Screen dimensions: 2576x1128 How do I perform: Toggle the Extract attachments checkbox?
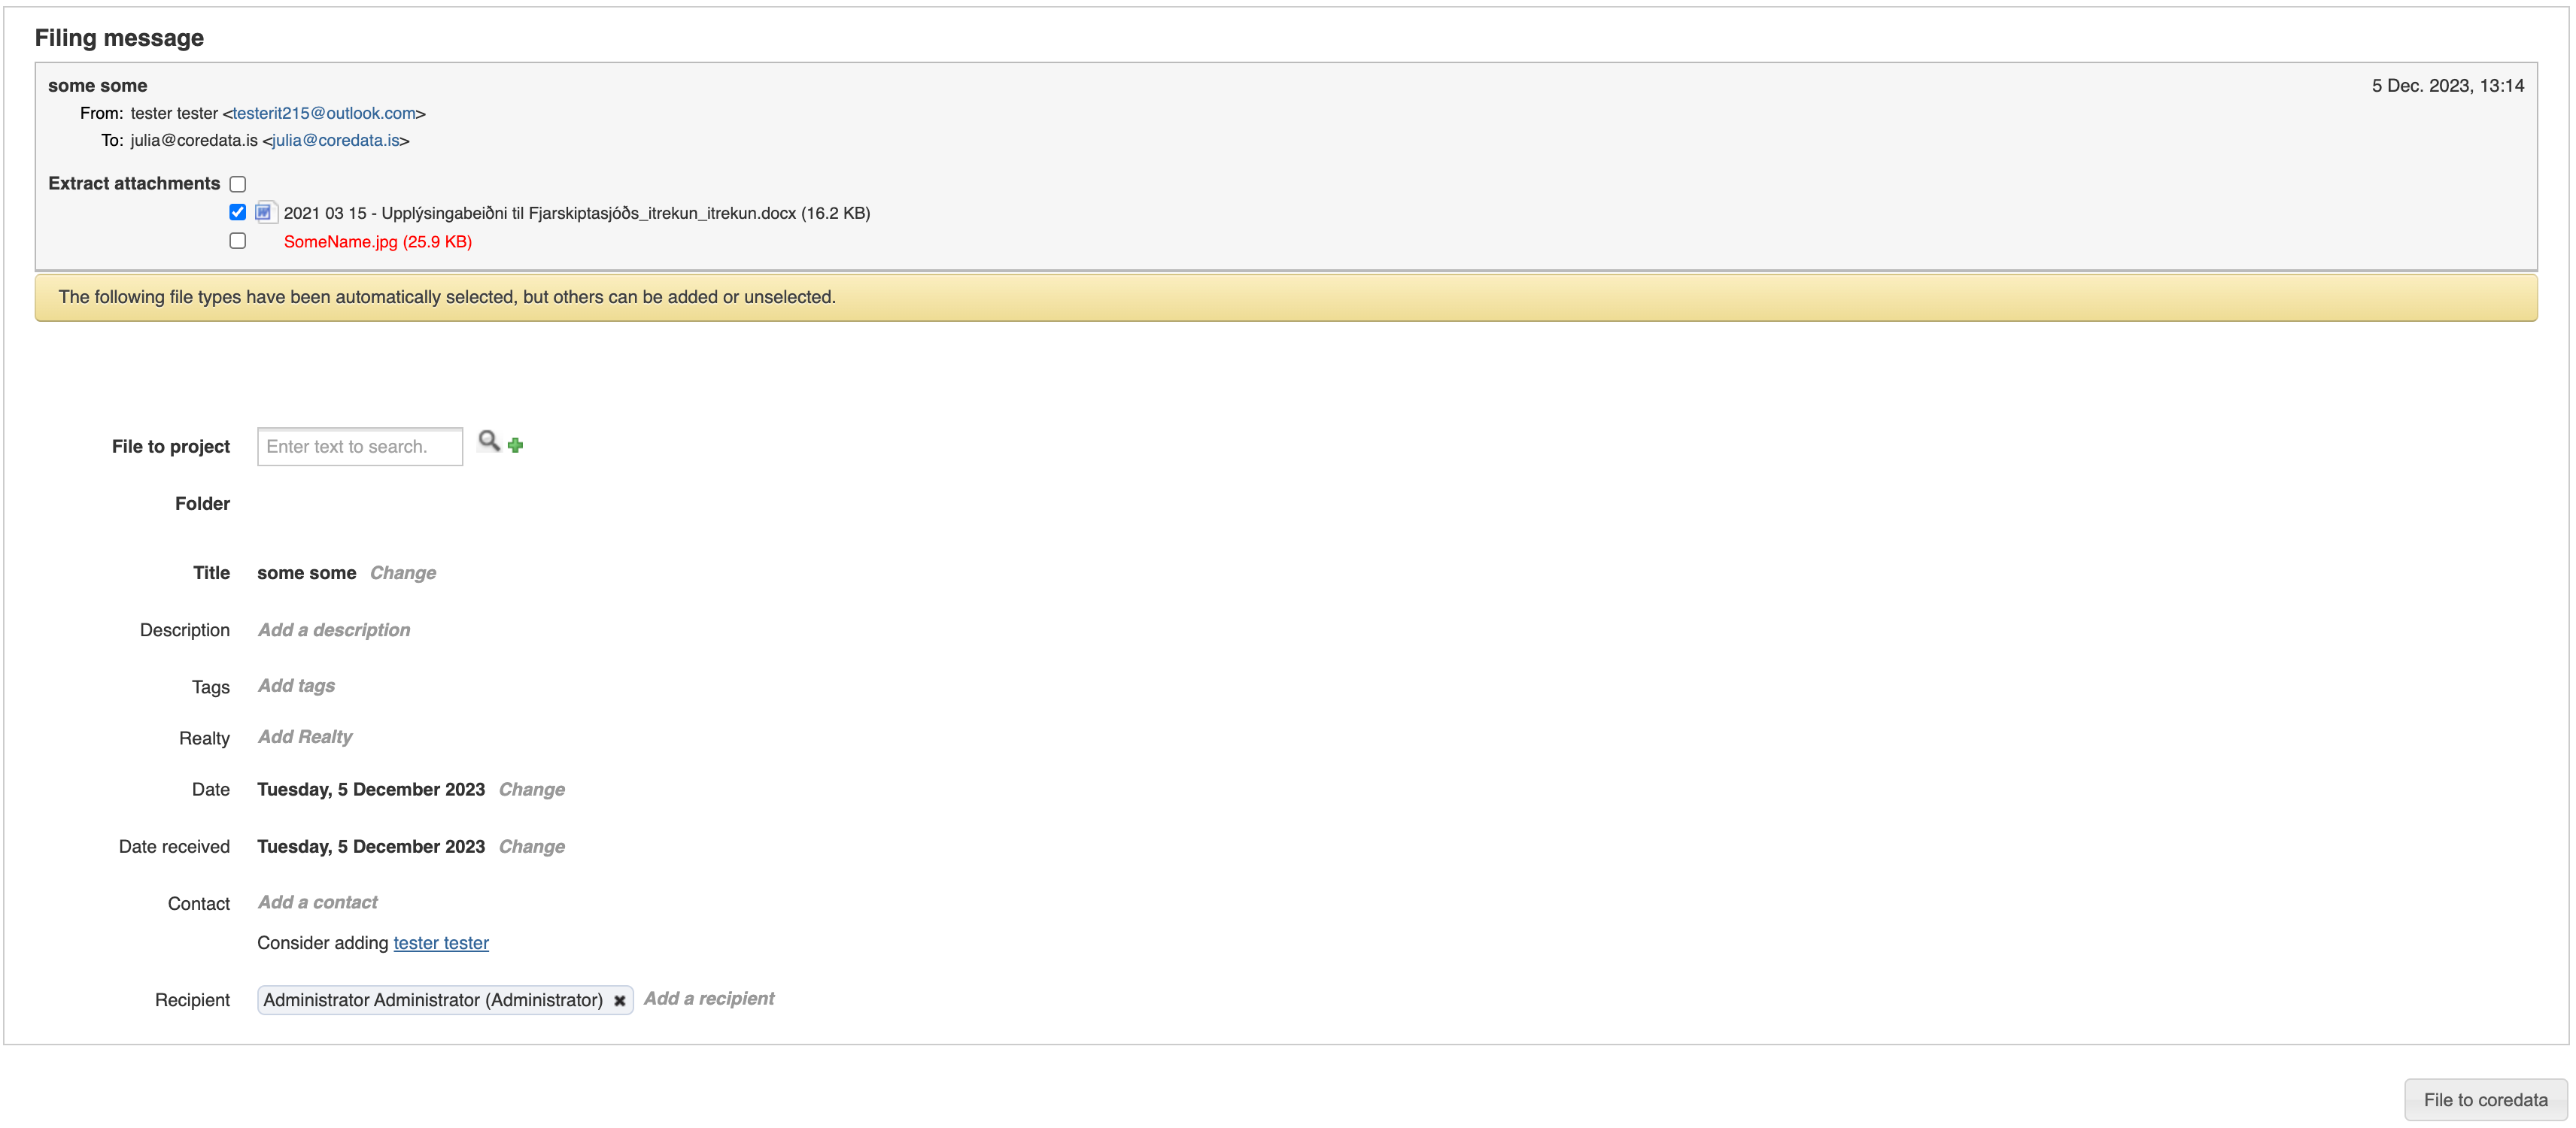[237, 183]
